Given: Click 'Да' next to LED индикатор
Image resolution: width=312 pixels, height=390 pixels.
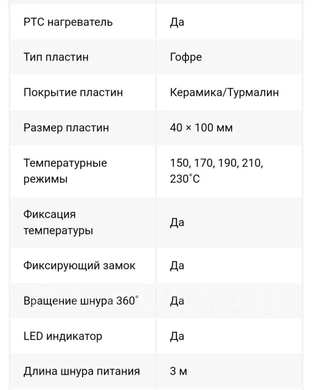Looking at the screenshot, I should click(177, 336).
